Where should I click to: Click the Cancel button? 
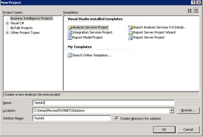tap(188, 129)
